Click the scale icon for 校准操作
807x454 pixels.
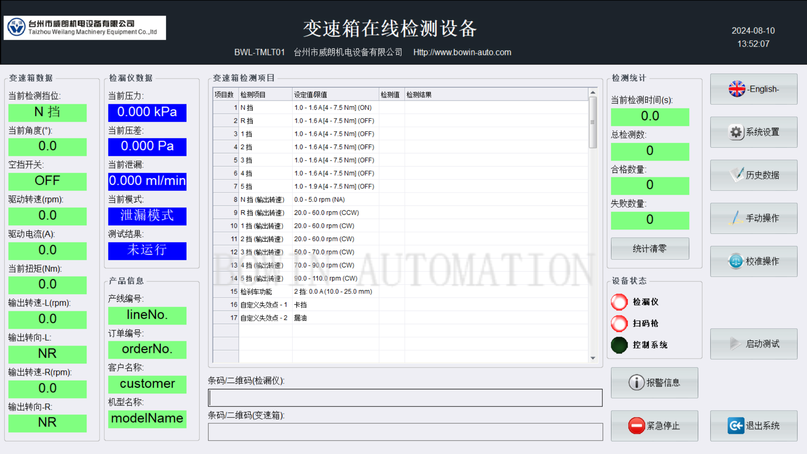736,261
